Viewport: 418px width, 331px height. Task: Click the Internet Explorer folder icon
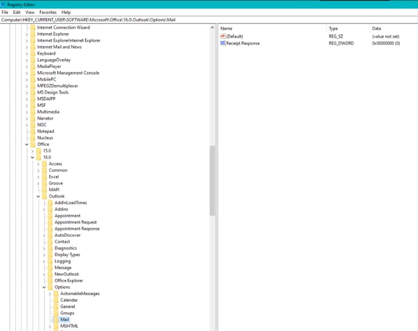point(33,34)
